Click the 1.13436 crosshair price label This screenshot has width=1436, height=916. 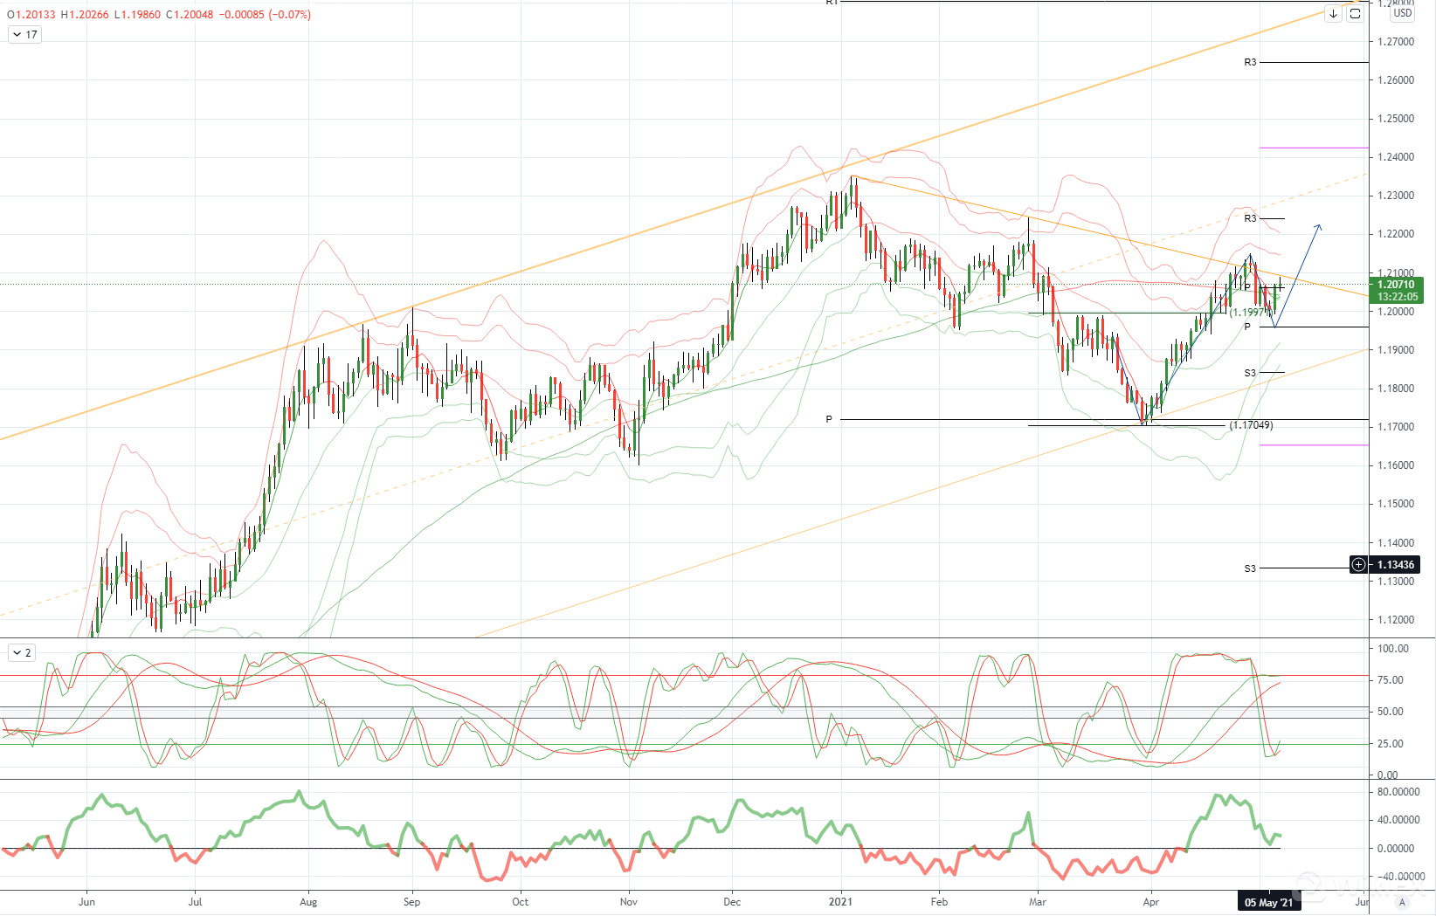[1396, 565]
